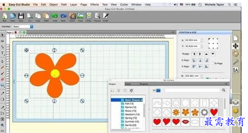248x133 pixels.
Task: Click the orange help question-mark icon
Action: [236, 111]
